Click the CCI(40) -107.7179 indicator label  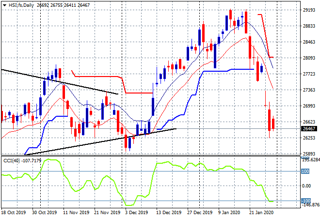(x=22, y=161)
